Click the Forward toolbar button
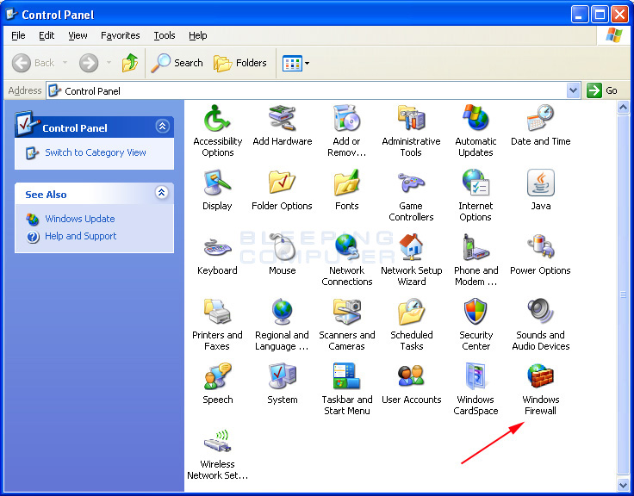Viewport: 634px width, 496px height. pos(89,63)
